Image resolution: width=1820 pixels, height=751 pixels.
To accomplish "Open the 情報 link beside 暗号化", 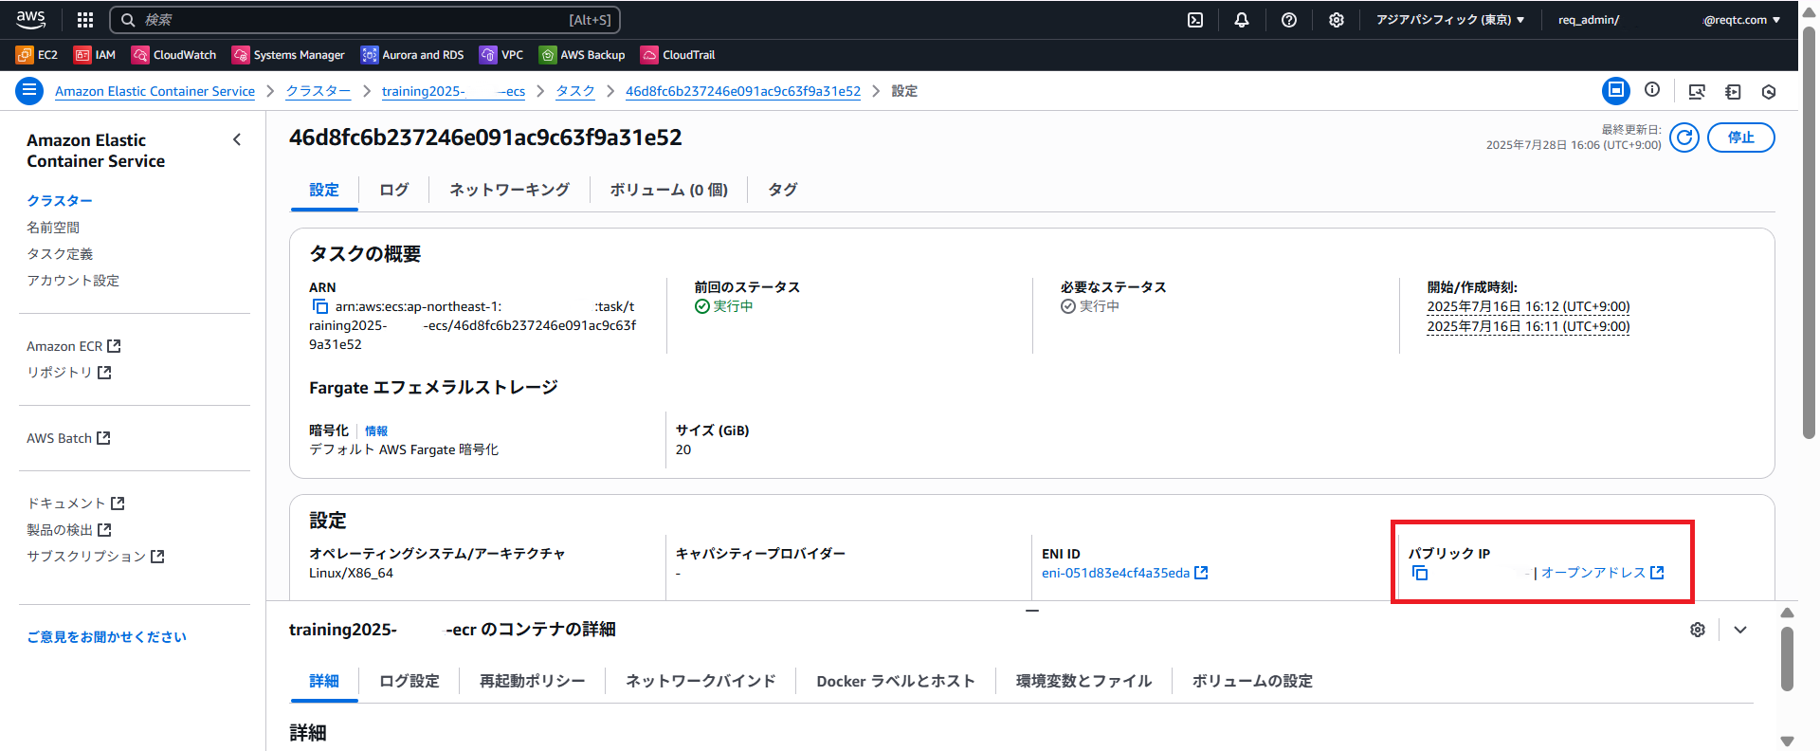I will point(376,430).
